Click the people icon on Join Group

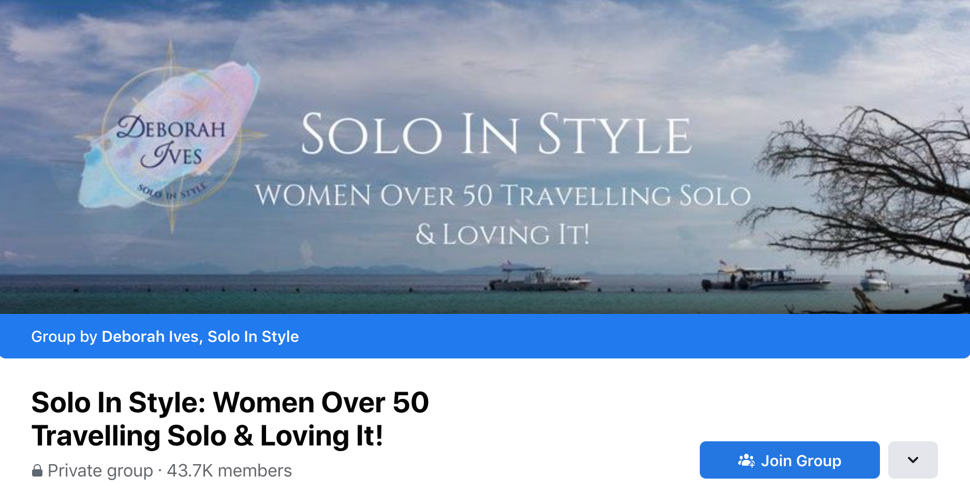pos(746,460)
